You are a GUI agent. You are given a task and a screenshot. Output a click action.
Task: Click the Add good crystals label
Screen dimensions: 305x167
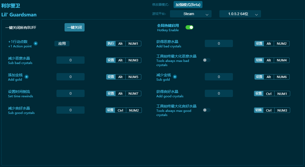(x=170, y=96)
